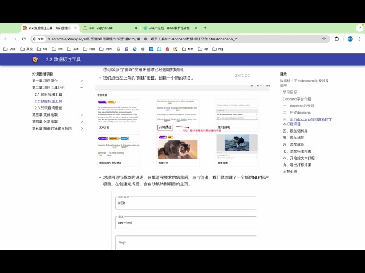Jump to 九、导出打标结果 in contents
The height and width of the screenshot is (273, 365).
[297, 165]
